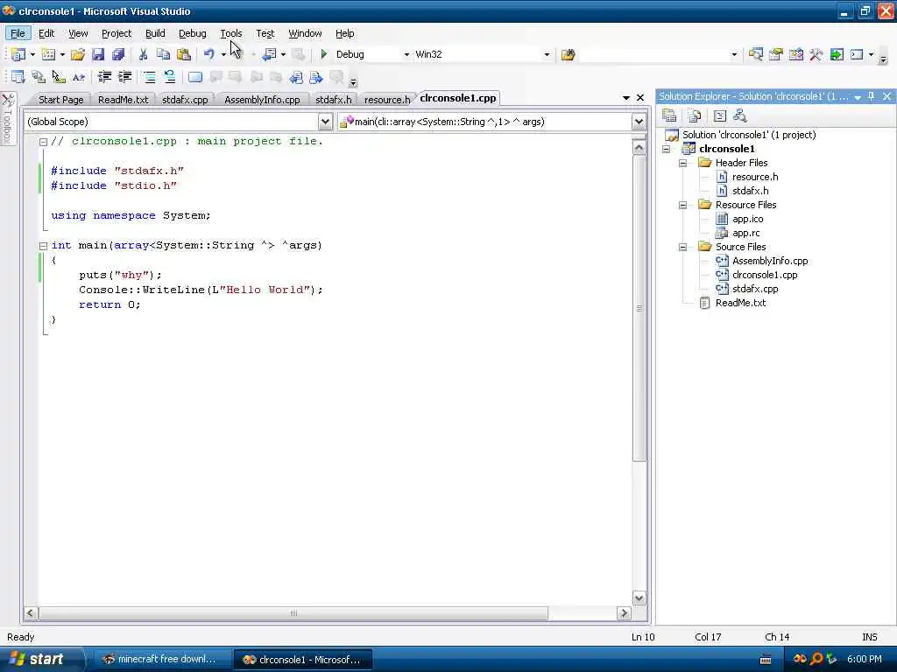Open the Object Browser toolbar icon
This screenshot has height=672, width=897.
coord(795,54)
